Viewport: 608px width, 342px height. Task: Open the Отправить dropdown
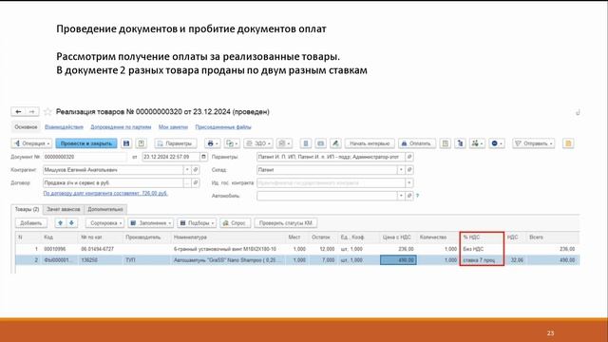coord(533,143)
